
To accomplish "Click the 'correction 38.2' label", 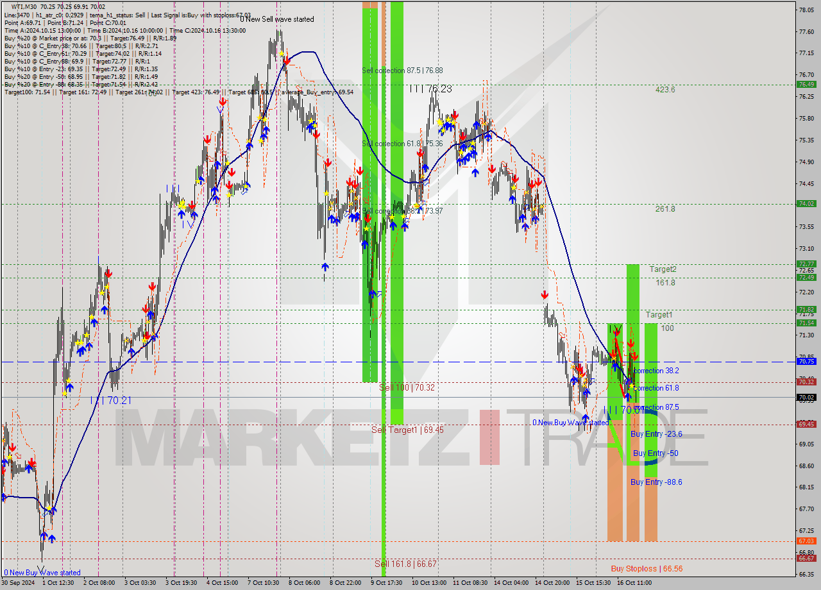I will tap(656, 371).
